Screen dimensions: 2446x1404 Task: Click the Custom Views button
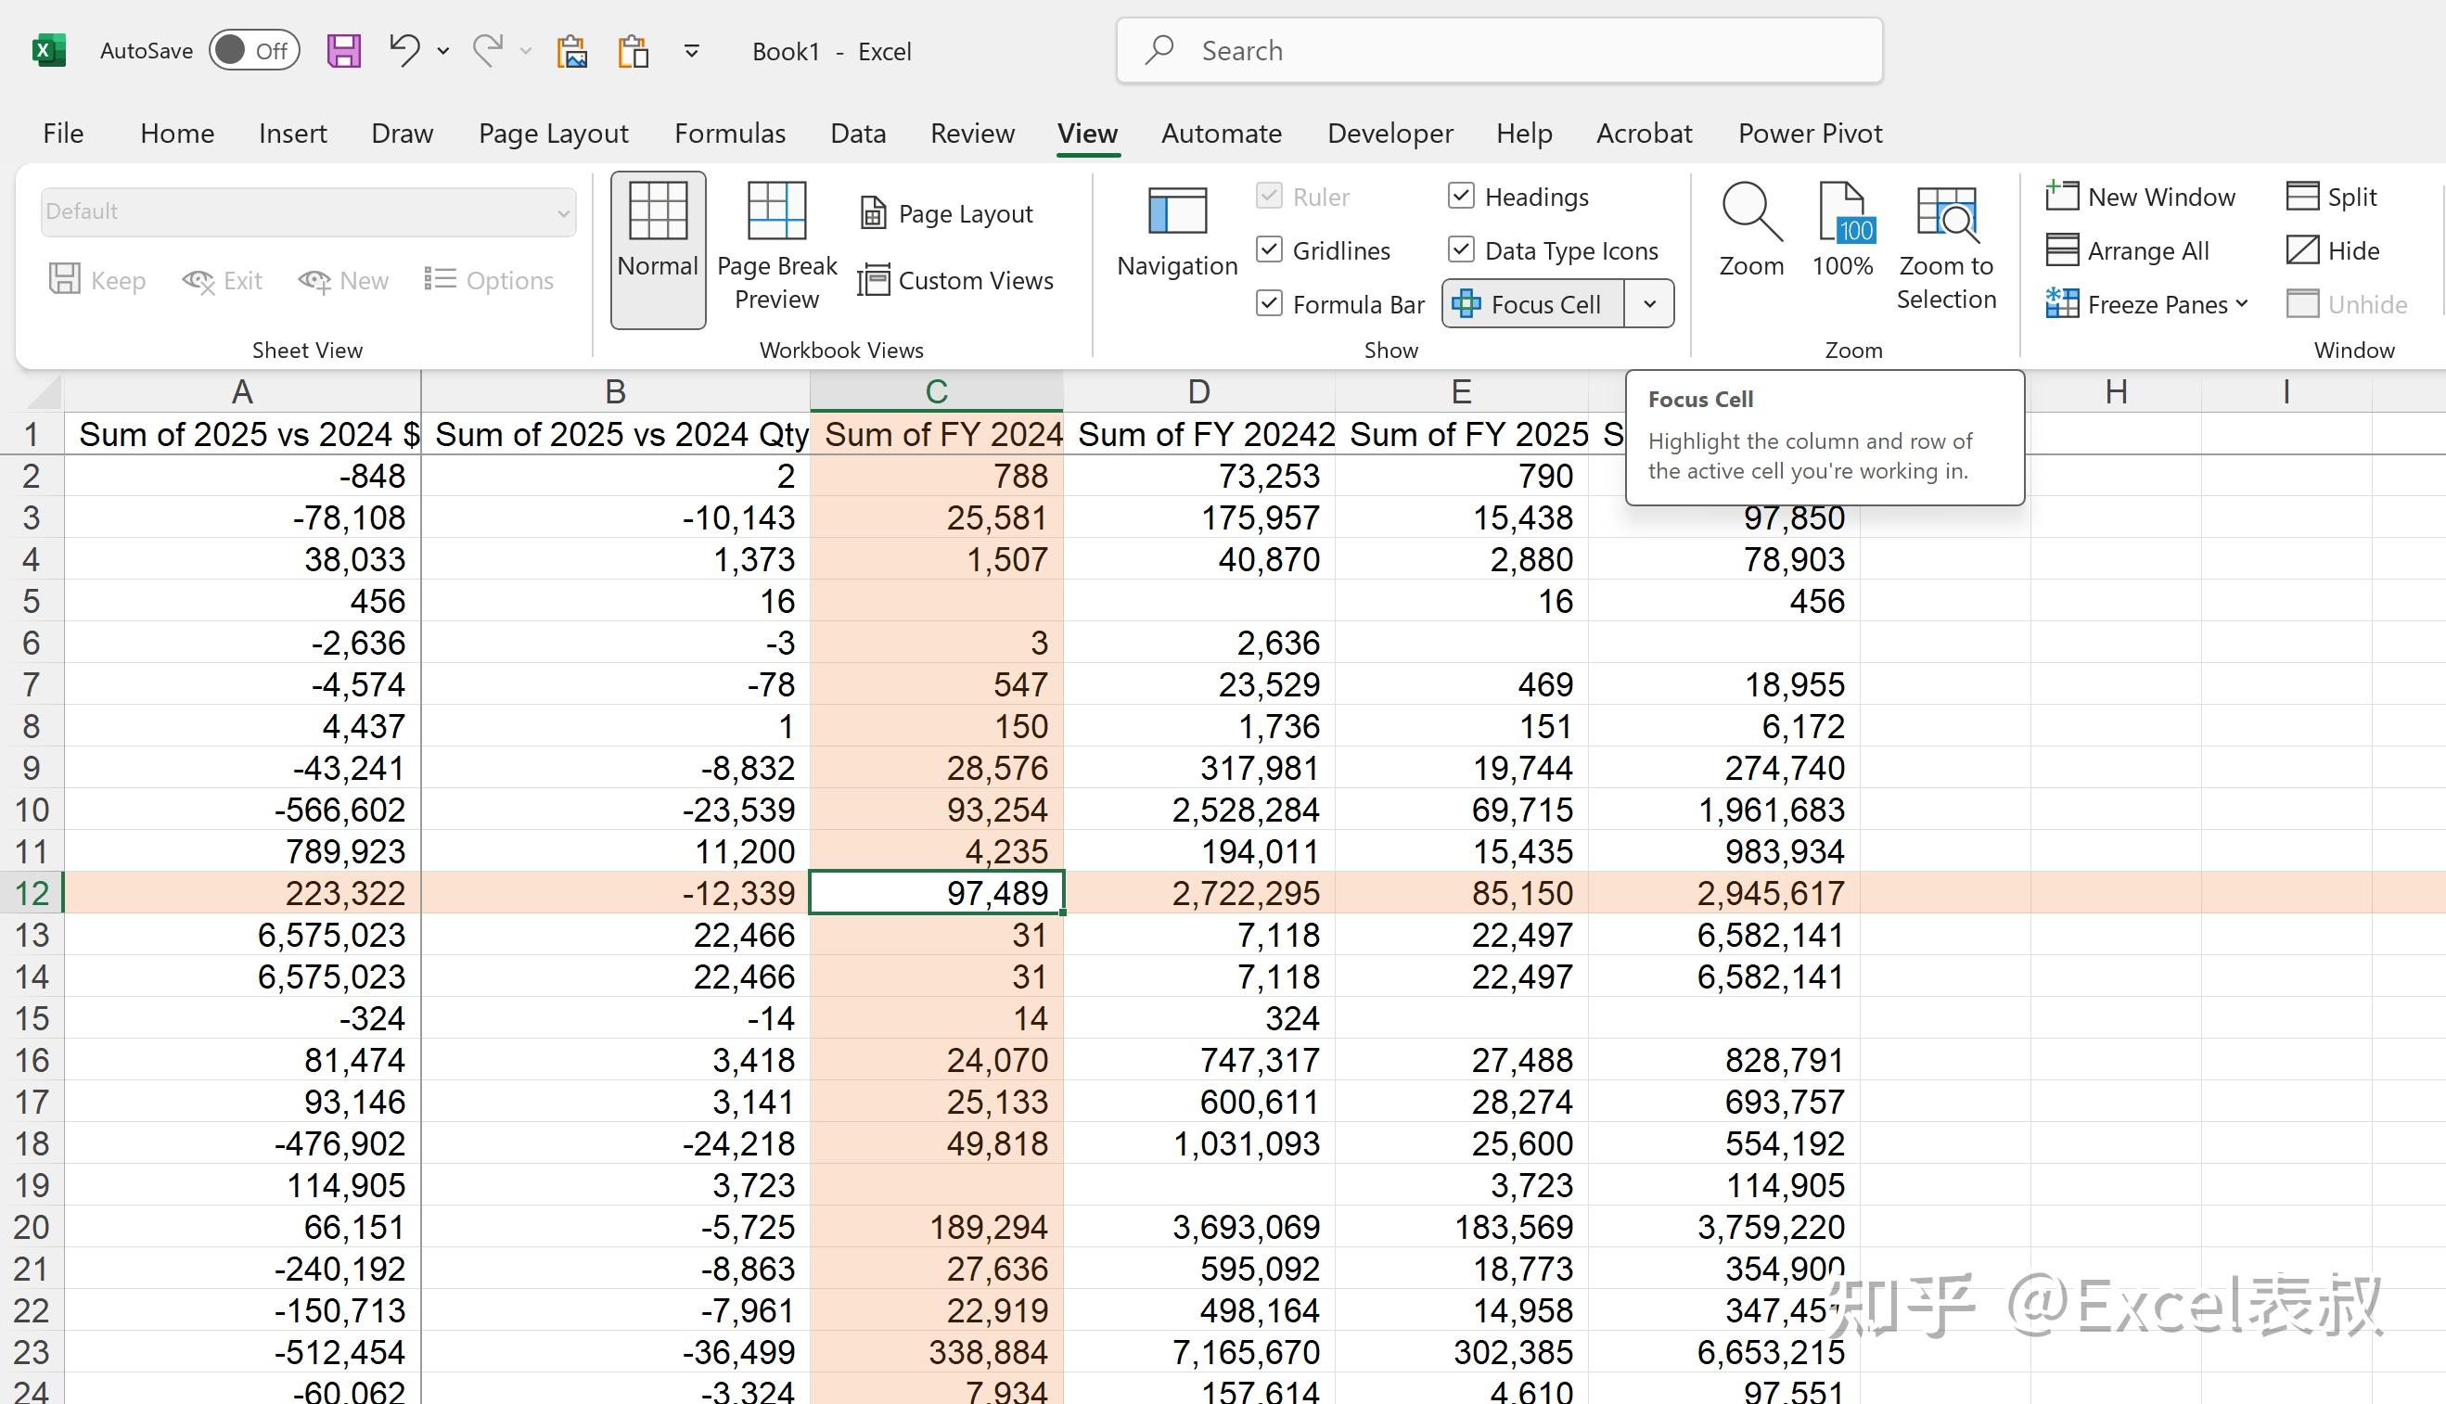pyautogui.click(x=955, y=281)
